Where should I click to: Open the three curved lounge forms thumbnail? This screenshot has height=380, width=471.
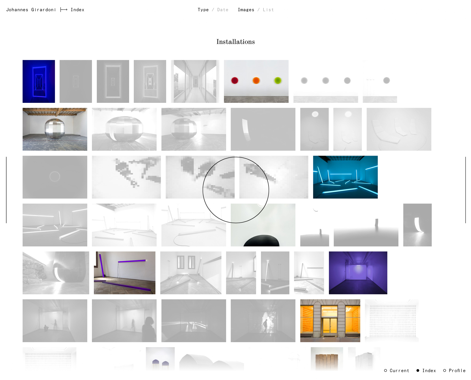point(399,129)
